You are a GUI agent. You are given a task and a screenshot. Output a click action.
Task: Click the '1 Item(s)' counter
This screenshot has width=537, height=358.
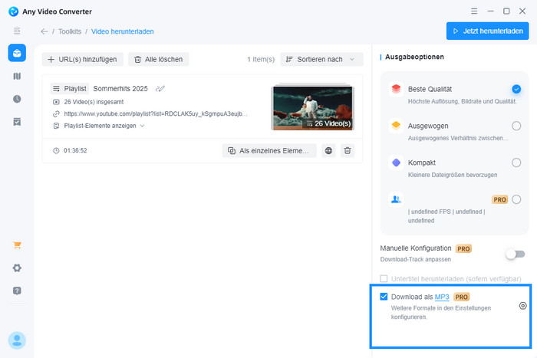261,59
